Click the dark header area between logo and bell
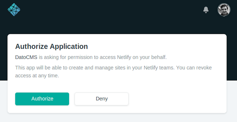 point(112,10)
